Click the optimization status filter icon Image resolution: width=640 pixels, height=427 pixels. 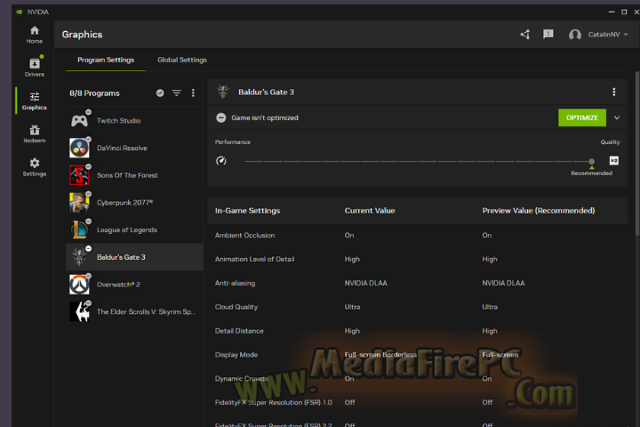(x=160, y=93)
